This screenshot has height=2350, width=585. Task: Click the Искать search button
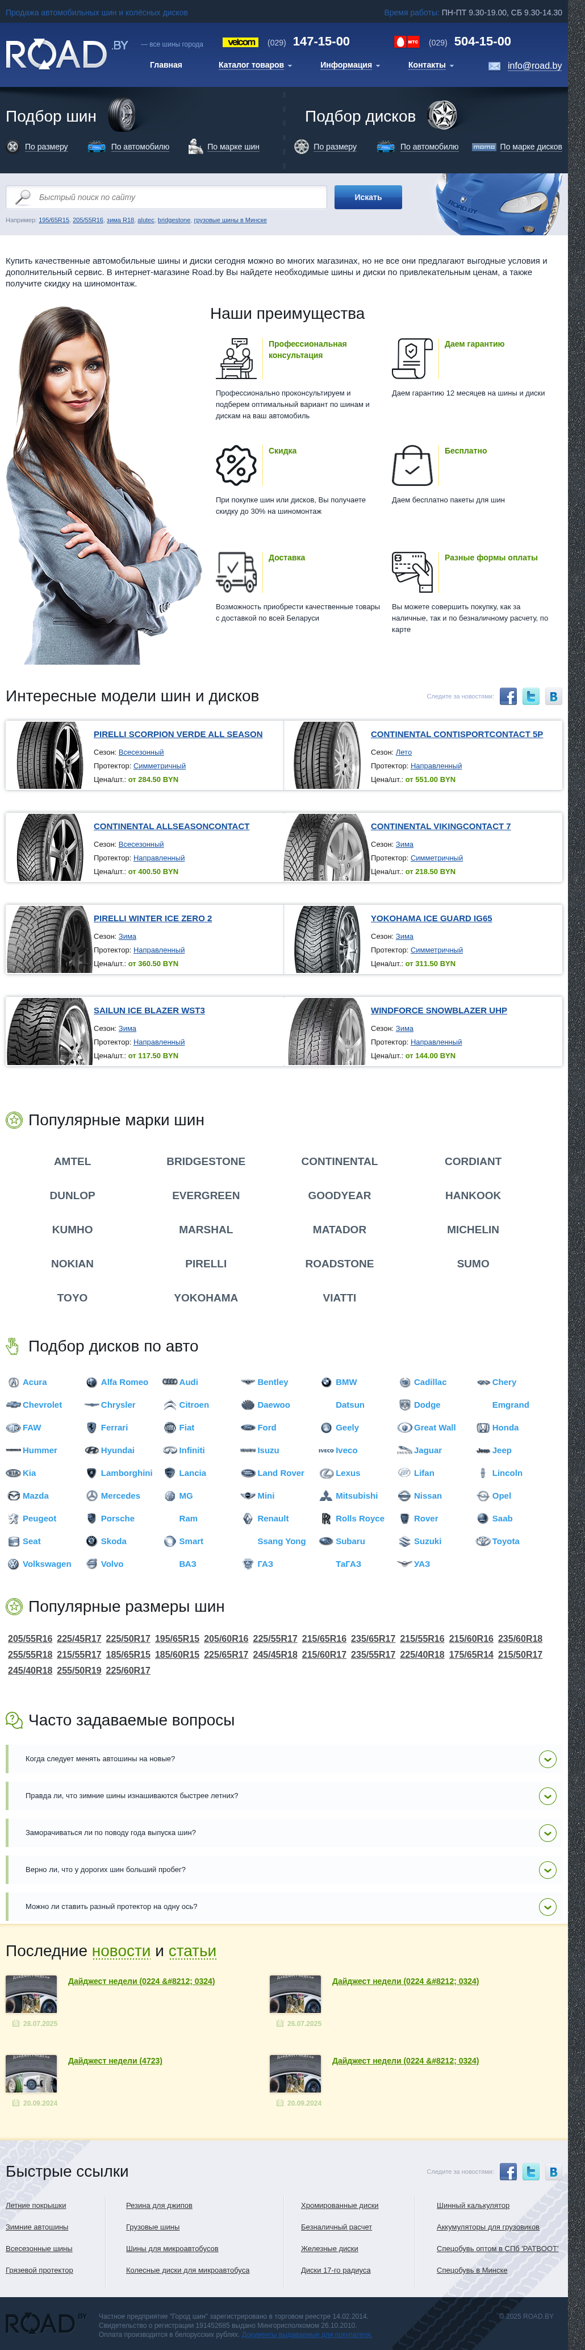(x=368, y=197)
